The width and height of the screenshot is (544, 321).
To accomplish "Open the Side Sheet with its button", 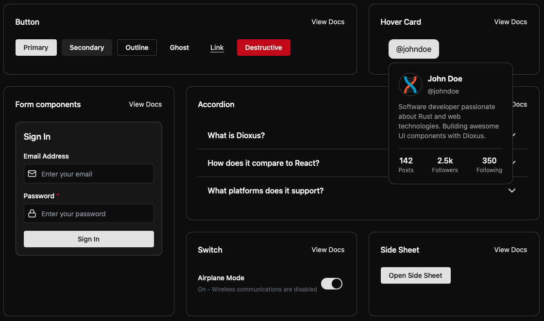I will [416, 275].
